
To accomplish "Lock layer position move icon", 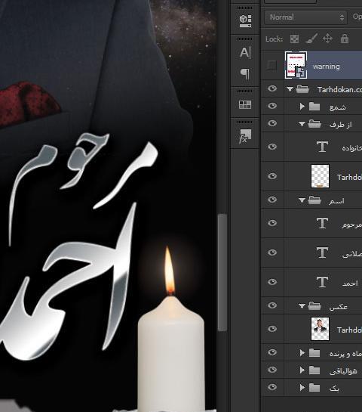I will 327,39.
